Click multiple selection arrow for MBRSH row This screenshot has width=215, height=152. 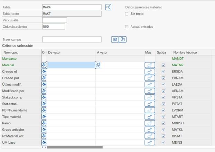point(150,123)
